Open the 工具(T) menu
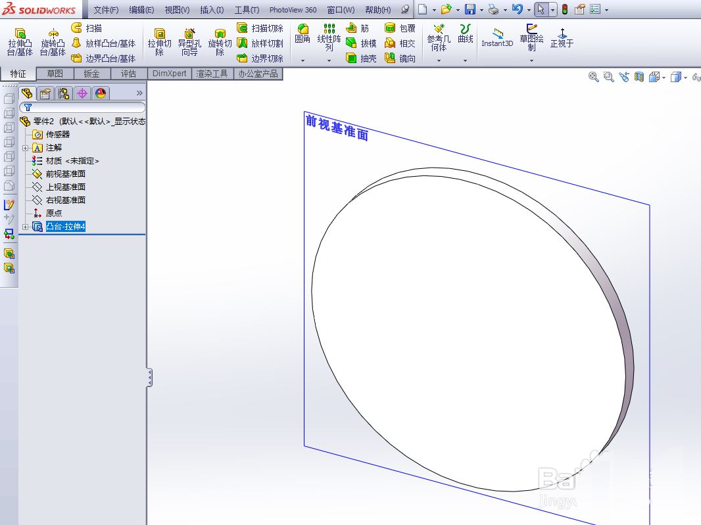The image size is (701, 525). (247, 10)
